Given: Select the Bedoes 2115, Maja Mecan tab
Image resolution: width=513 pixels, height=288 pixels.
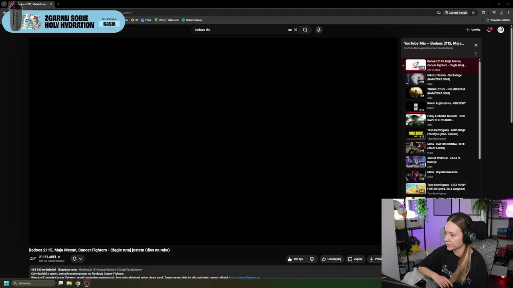Looking at the screenshot, I should point(31,4).
